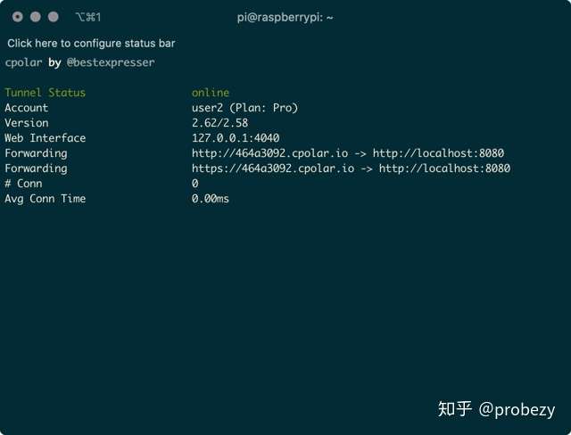This screenshot has width=571, height=435.
Task: Click the ⌥⌘1 window shortcut indicator
Action: [x=88, y=17]
